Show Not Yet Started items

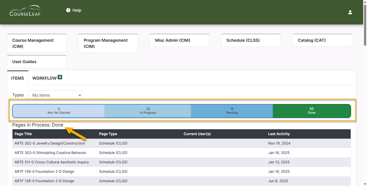(x=59, y=111)
